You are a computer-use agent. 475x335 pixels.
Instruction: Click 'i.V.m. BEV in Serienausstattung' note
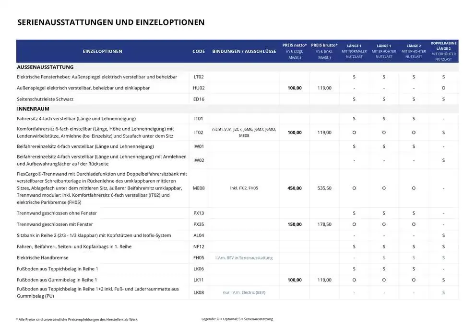pyautogui.click(x=244, y=257)
